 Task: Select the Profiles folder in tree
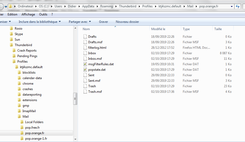coord(22,61)
